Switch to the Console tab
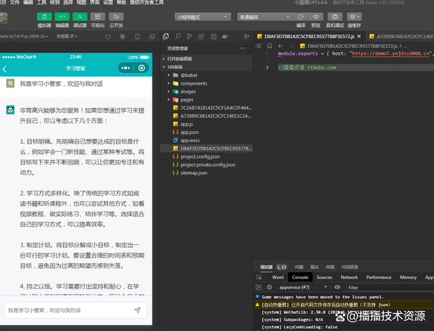This screenshot has height=331, width=434. [300, 277]
